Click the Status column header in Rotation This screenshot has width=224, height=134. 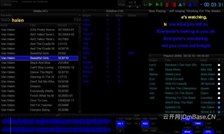coord(132,15)
